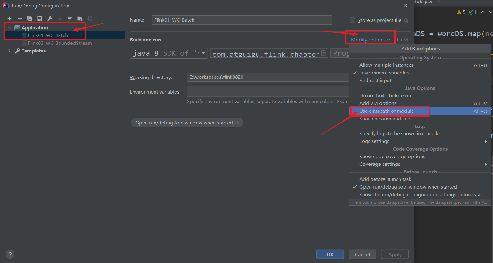Choose Show run/debug configuration settings before start
This screenshot has width=493, height=263.
pyautogui.click(x=420, y=195)
